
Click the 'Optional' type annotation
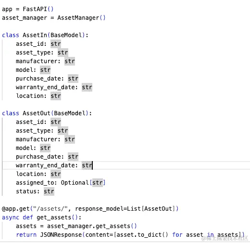(75, 183)
